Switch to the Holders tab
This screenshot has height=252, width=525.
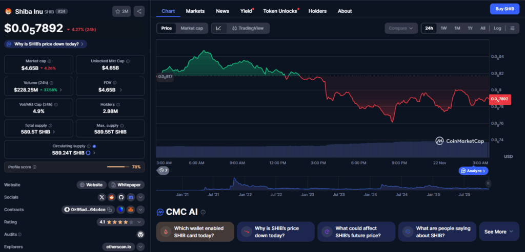click(317, 11)
